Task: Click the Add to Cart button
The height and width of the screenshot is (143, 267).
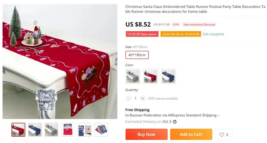Action: tap(191, 134)
